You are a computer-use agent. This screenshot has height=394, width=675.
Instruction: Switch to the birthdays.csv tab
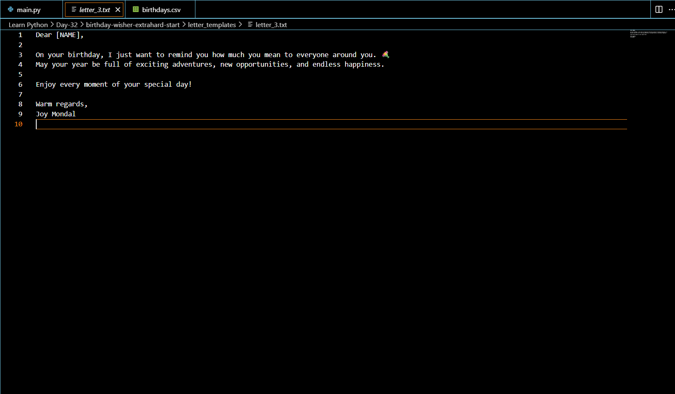(x=161, y=10)
